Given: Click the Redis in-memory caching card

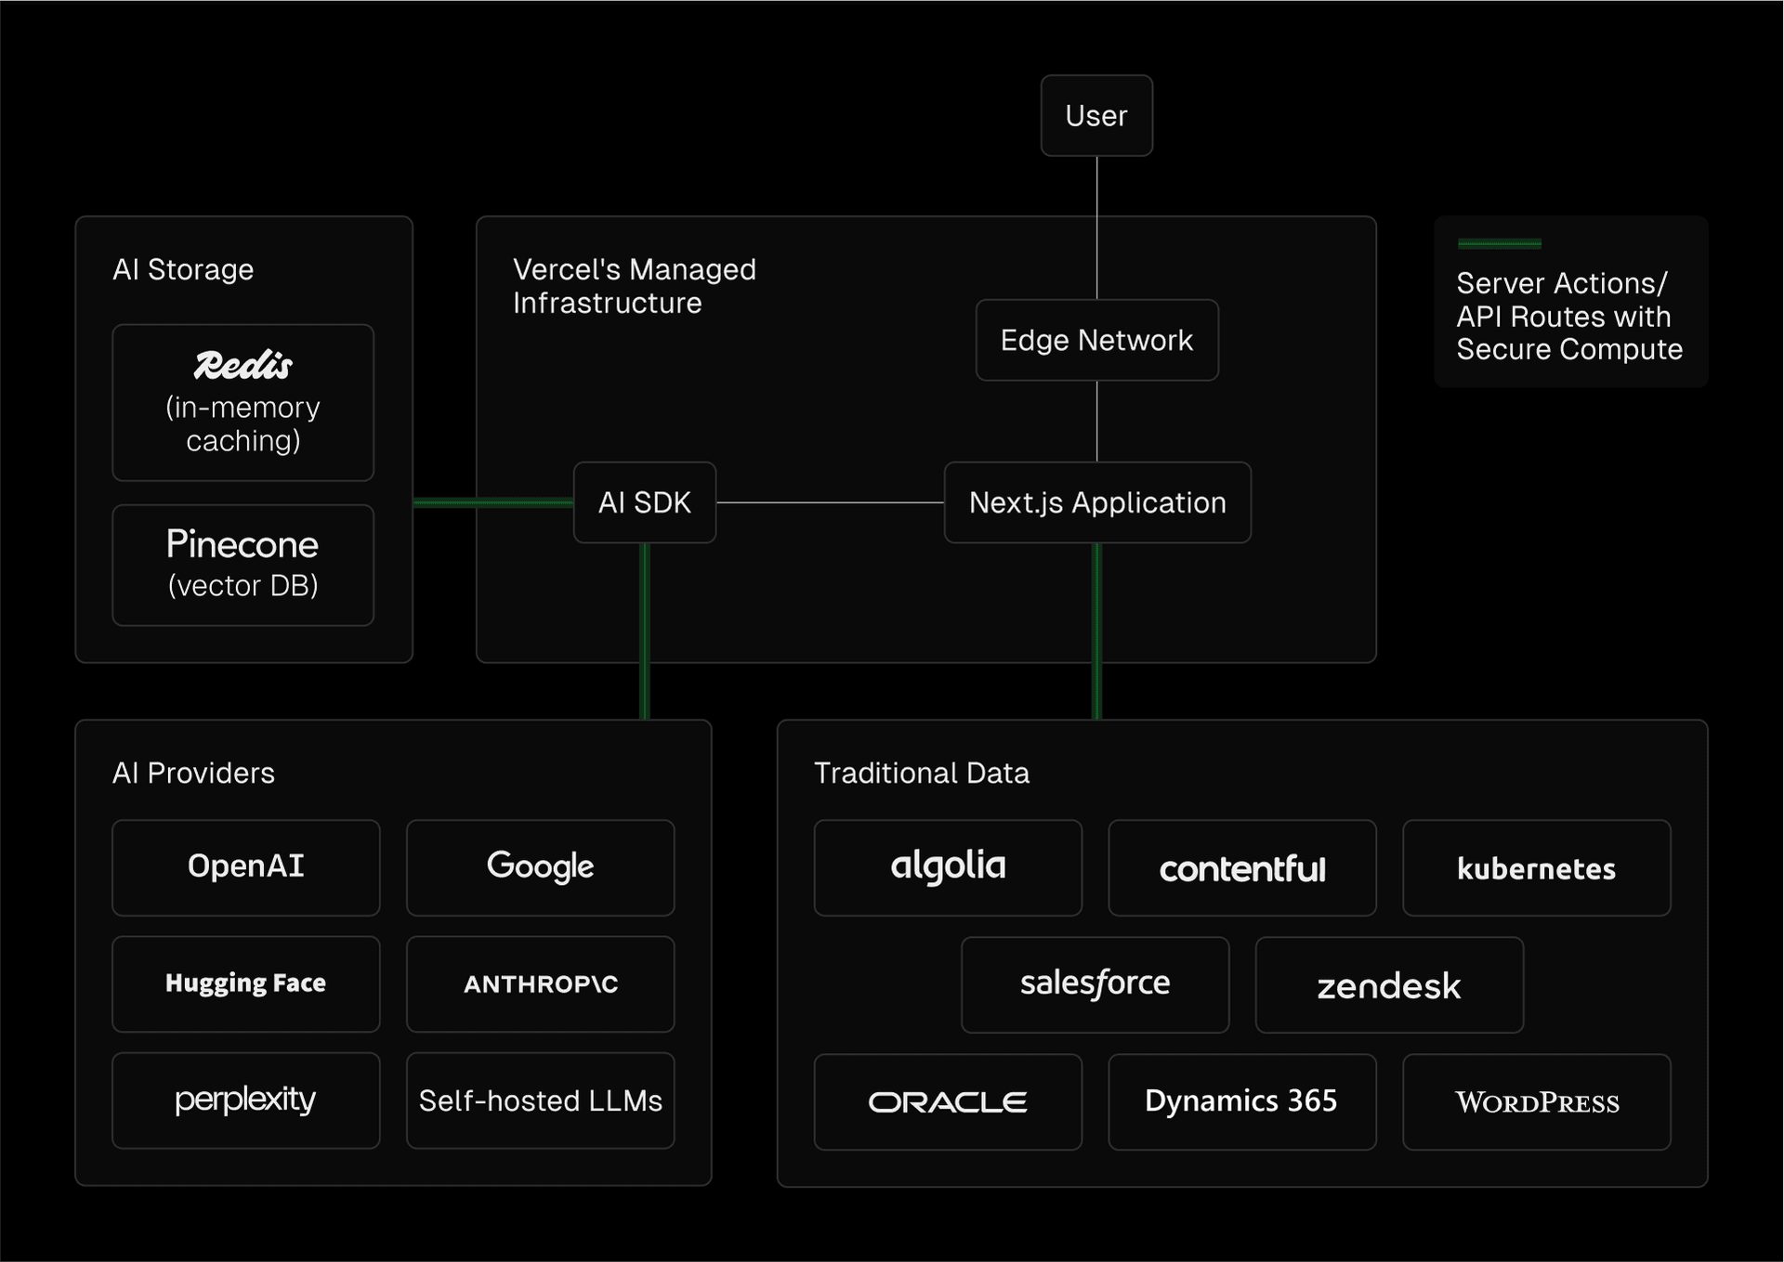Looking at the screenshot, I should point(243,402).
